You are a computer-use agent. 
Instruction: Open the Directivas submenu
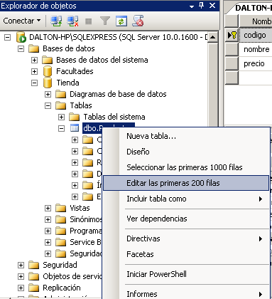click(186, 238)
